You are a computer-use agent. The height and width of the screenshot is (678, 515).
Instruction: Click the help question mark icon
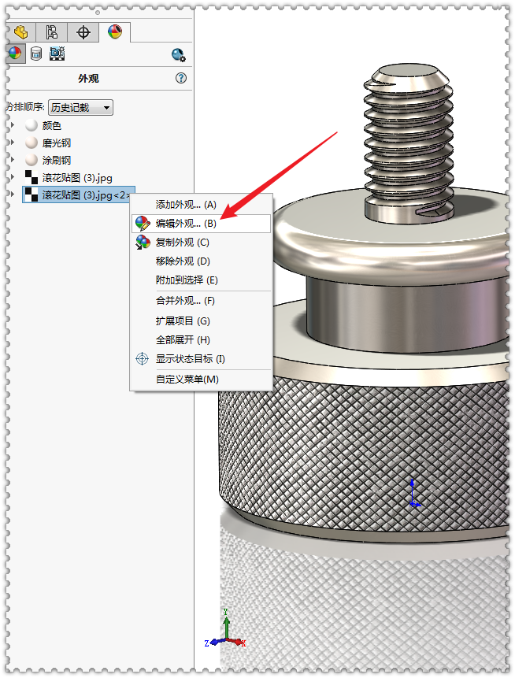(181, 78)
